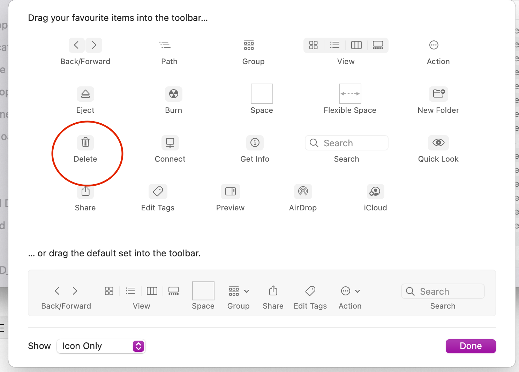Click the Search field in the default set

click(443, 291)
